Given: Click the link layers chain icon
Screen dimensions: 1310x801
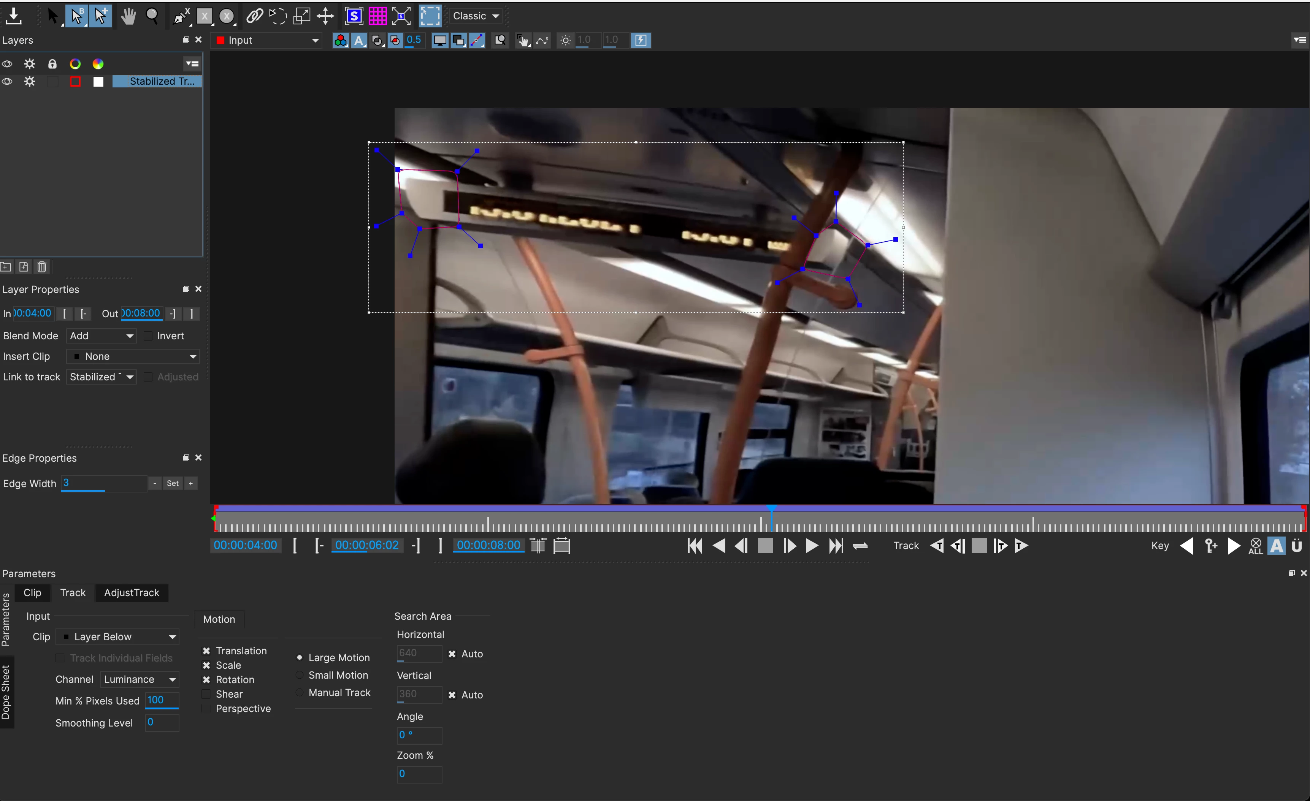Looking at the screenshot, I should point(254,16).
